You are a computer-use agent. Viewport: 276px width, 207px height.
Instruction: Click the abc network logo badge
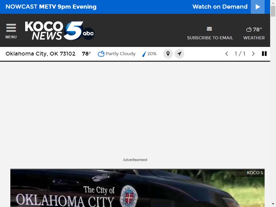click(88, 33)
